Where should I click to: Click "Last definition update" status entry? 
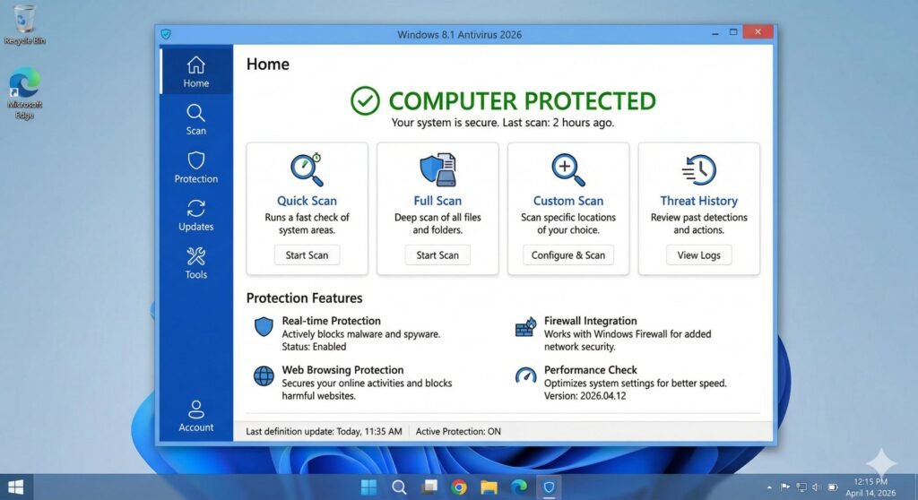coord(324,432)
